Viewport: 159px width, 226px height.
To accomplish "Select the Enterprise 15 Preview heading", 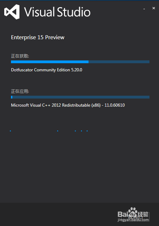I will click(38, 37).
